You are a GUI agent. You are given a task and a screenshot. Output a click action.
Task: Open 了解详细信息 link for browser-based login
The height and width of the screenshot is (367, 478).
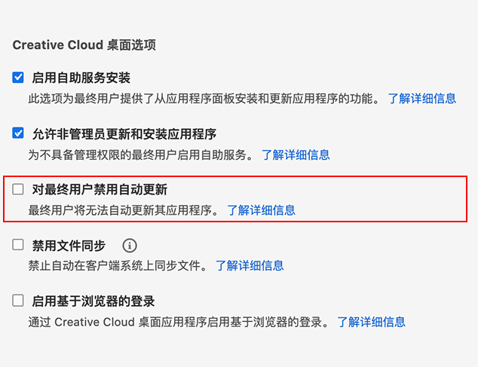click(371, 322)
